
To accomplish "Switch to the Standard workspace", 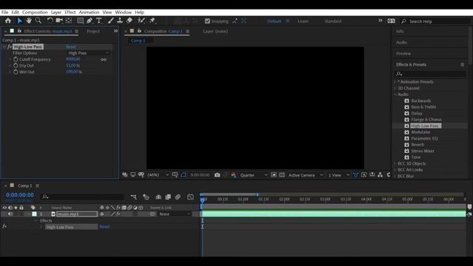I will click(x=333, y=21).
